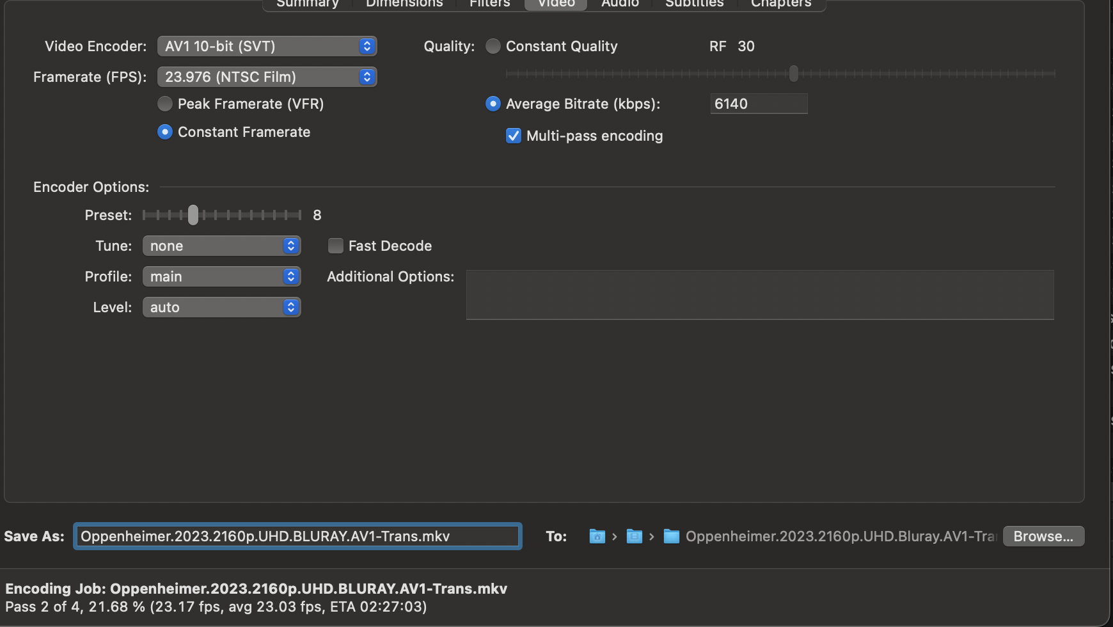Screen dimensions: 1113x627
Task: Click the encoder Preset slider handle
Action: tap(193, 215)
